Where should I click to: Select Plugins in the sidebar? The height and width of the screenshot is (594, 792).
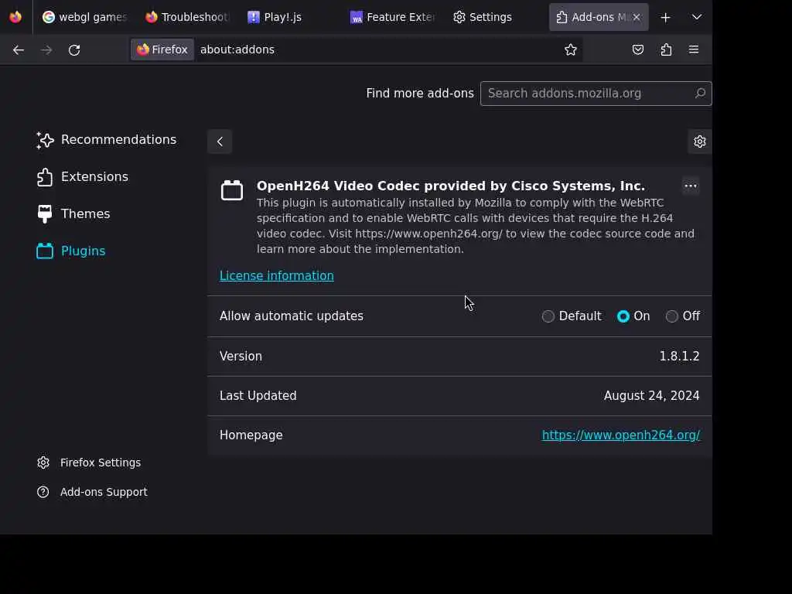tap(71, 251)
